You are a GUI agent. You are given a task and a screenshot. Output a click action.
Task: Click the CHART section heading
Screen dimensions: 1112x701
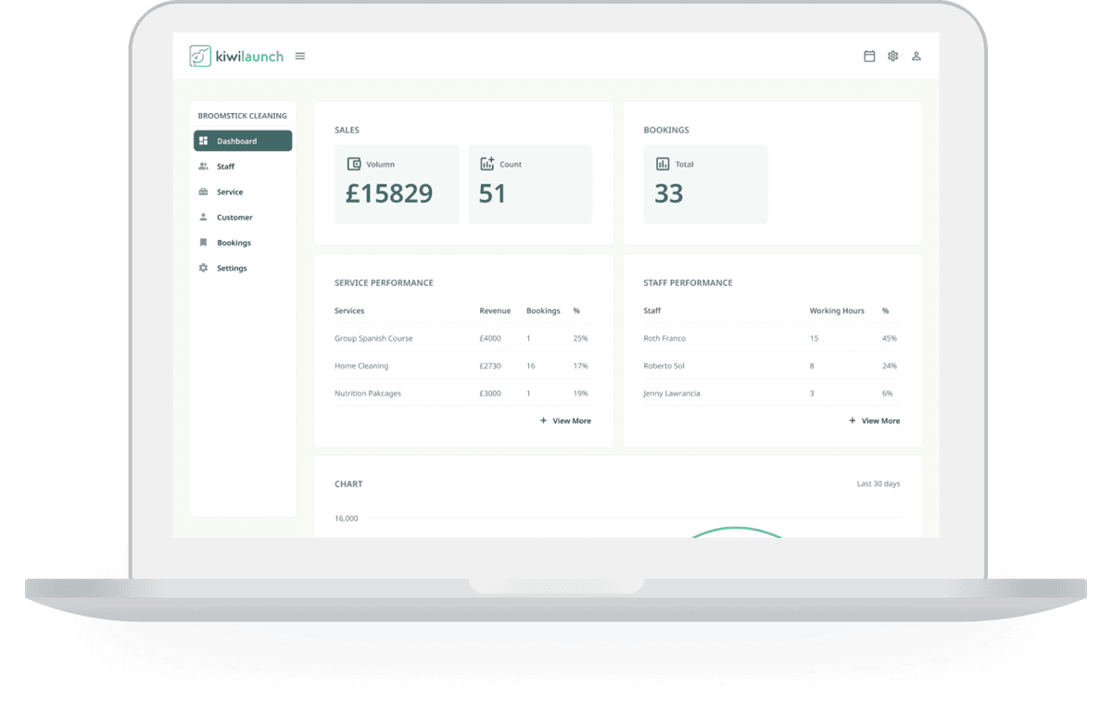pyautogui.click(x=348, y=484)
